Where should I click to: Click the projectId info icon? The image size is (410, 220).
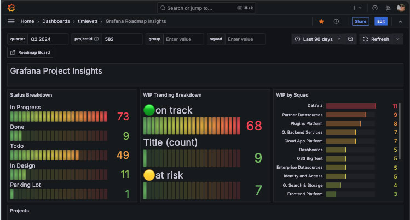point(96,39)
